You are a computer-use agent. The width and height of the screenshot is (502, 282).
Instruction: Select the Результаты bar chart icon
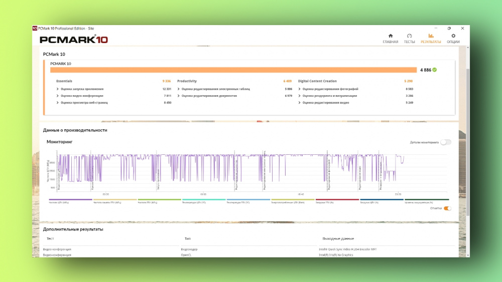[x=431, y=36]
